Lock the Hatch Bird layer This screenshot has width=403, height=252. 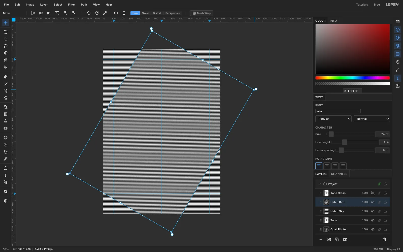pyautogui.click(x=385, y=202)
